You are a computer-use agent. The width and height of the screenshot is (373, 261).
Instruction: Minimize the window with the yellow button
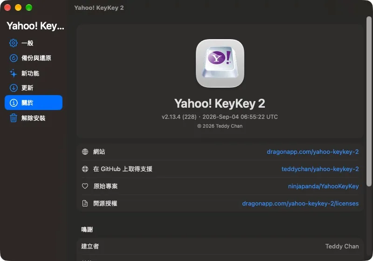click(18, 7)
